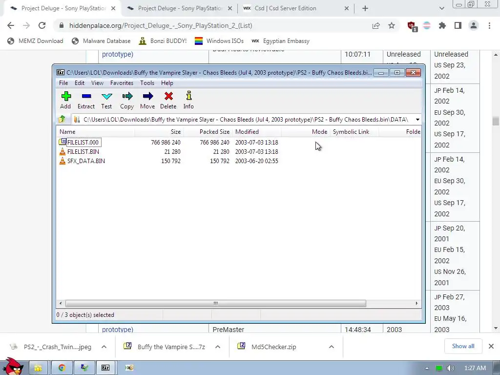
Task: Open the Start button with red bird
Action: pos(12,366)
